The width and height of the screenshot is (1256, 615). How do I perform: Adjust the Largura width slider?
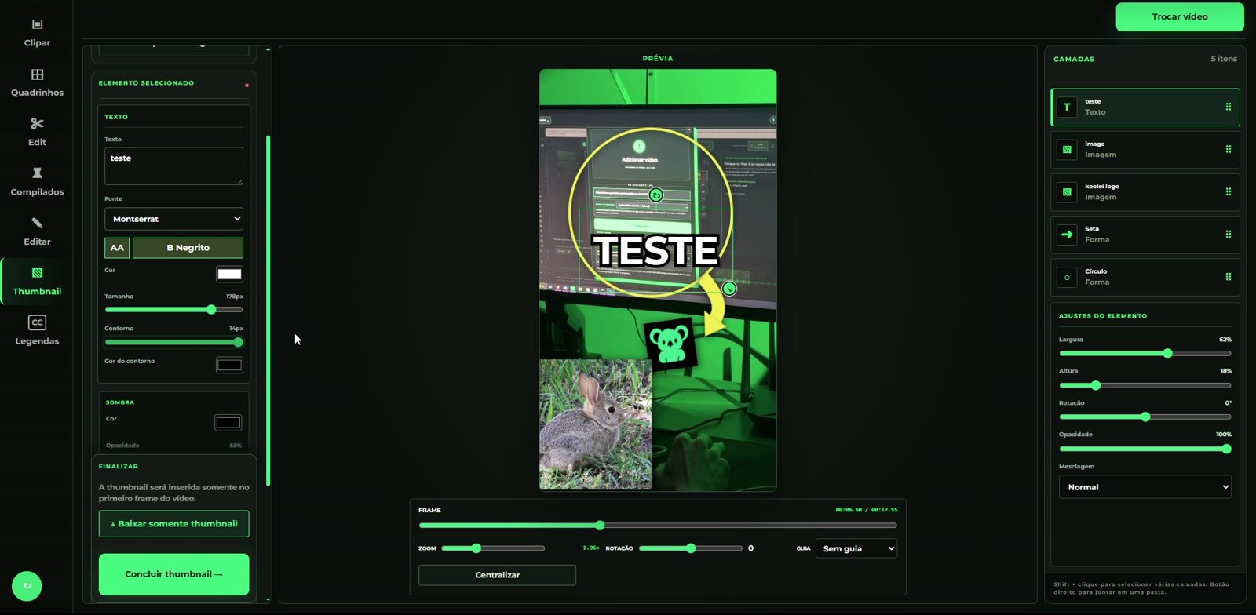click(1145, 354)
